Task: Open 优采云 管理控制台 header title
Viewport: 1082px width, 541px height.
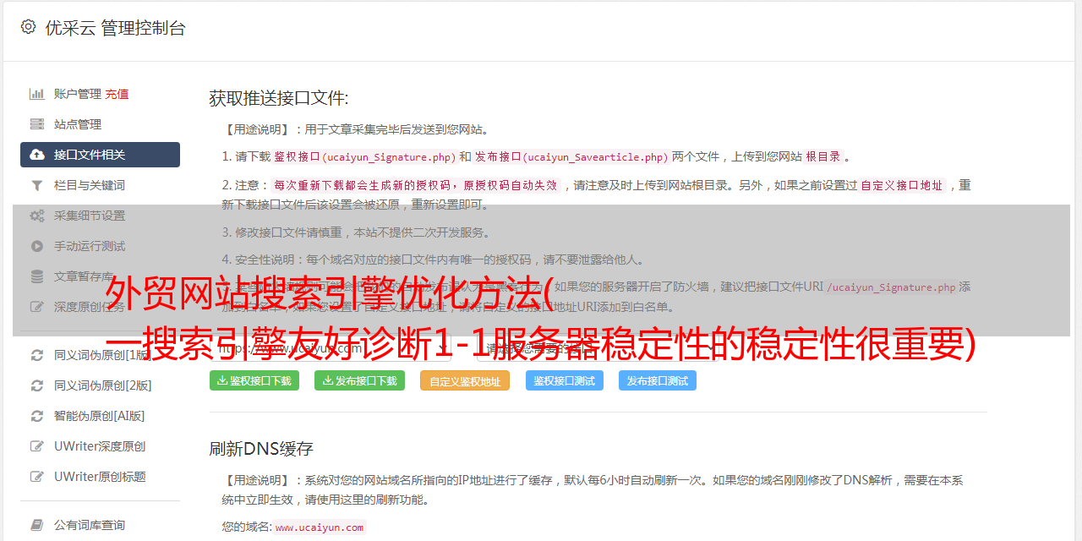Action: click(115, 28)
